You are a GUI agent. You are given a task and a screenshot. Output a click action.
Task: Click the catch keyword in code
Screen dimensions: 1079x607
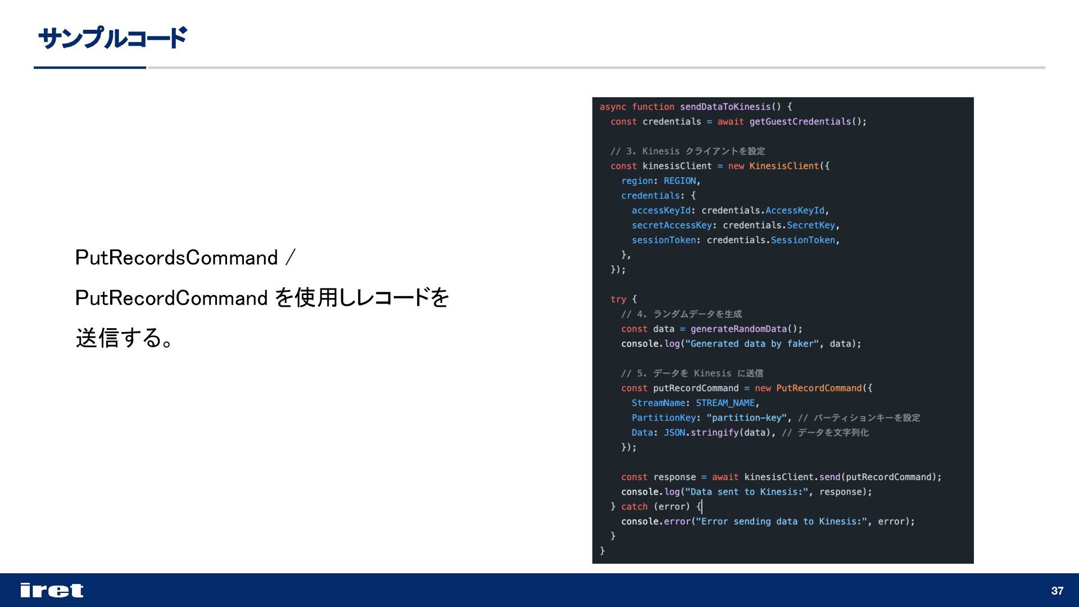coord(634,506)
